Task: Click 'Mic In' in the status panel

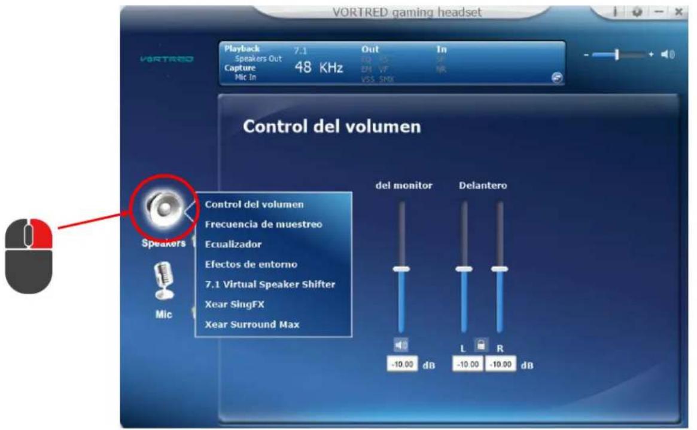Action: [x=246, y=77]
